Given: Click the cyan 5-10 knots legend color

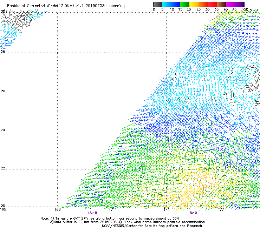Looking at the screenshot, I should click(x=167, y=4).
